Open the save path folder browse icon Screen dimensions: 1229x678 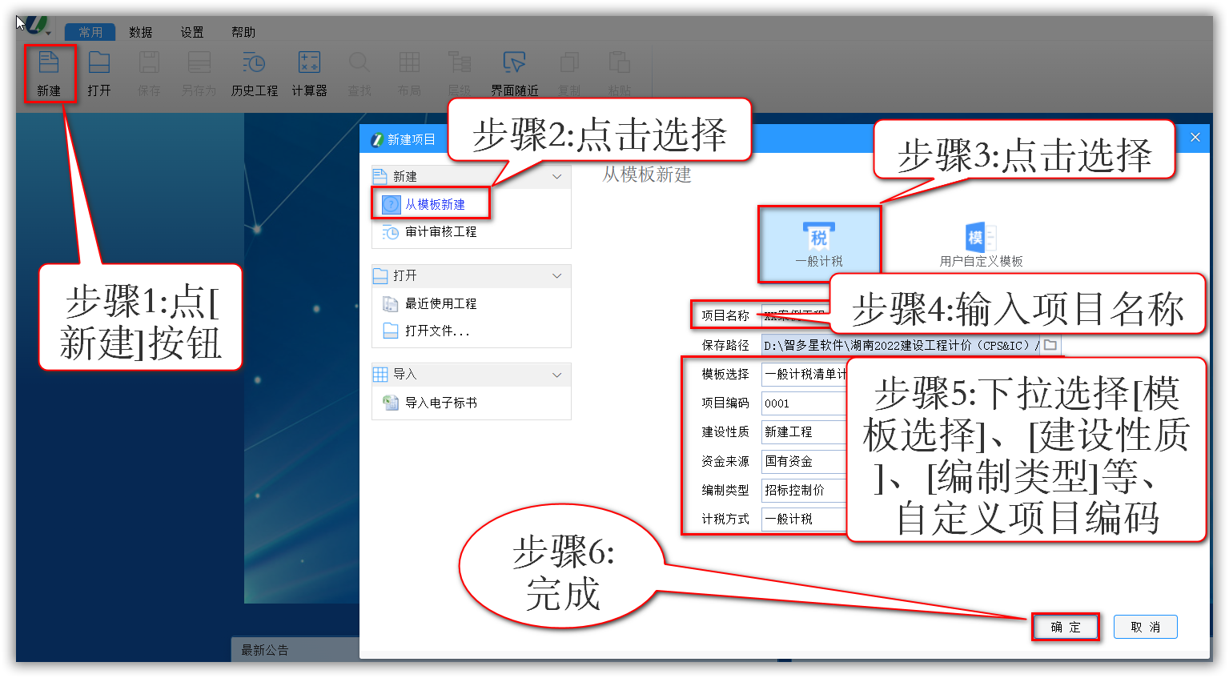click(1050, 344)
